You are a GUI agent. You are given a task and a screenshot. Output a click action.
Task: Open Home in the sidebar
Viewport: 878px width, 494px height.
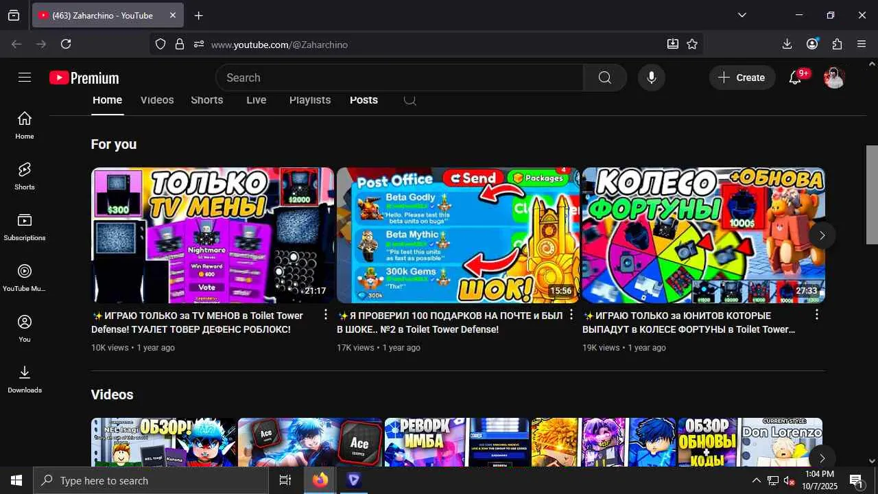pos(25,126)
